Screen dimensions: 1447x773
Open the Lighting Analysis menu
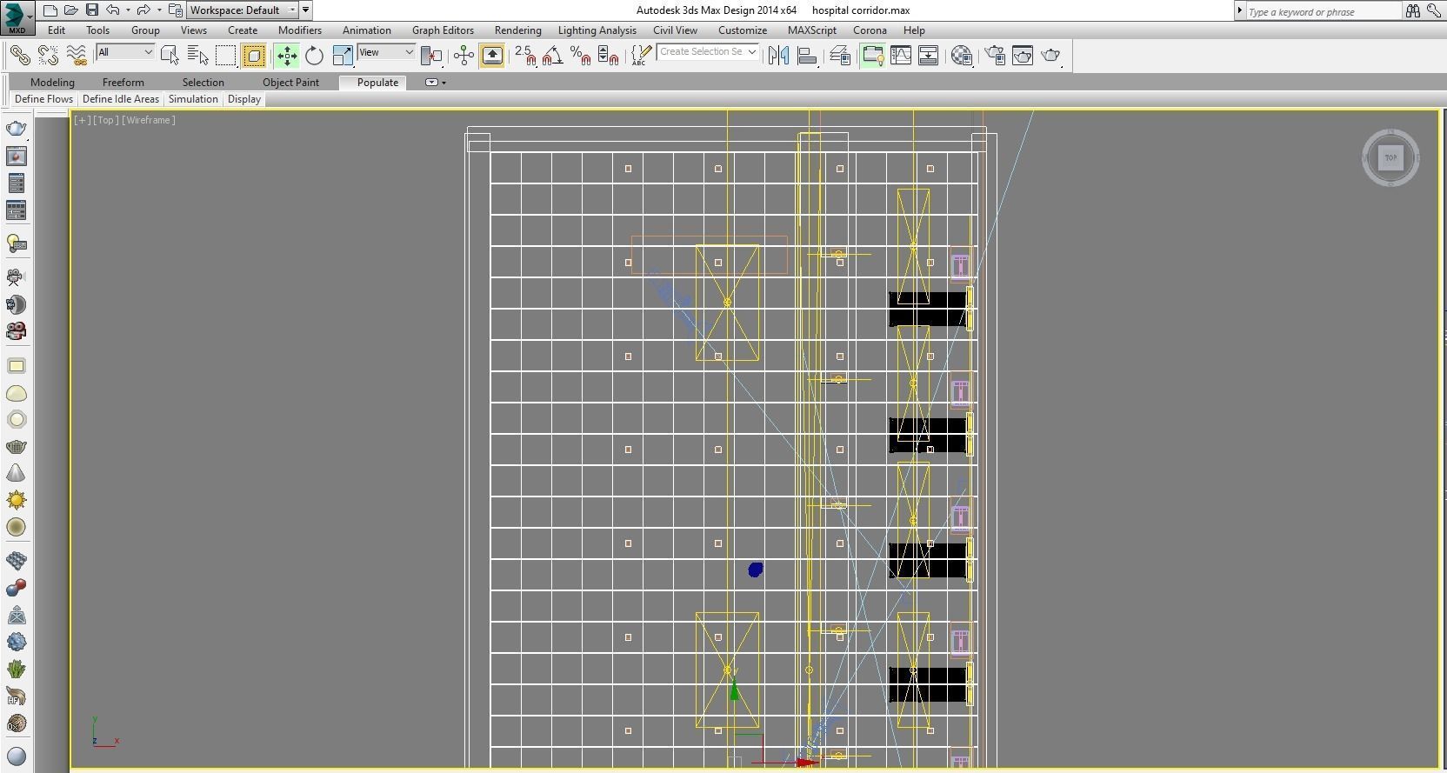click(x=597, y=30)
